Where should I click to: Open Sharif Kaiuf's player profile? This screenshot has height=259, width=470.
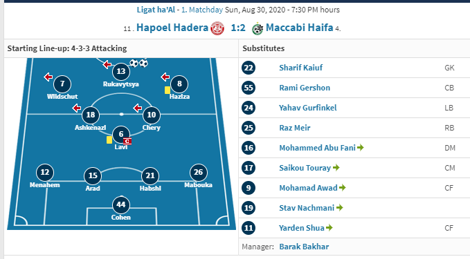click(x=300, y=68)
